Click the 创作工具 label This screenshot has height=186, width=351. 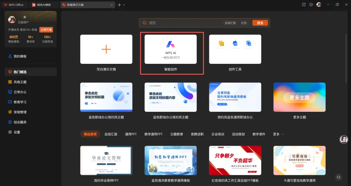(235, 69)
